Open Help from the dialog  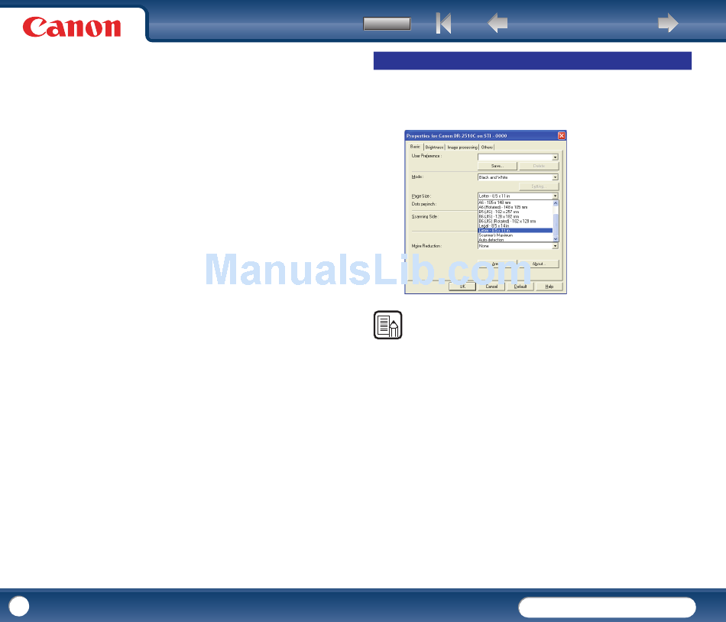[549, 287]
